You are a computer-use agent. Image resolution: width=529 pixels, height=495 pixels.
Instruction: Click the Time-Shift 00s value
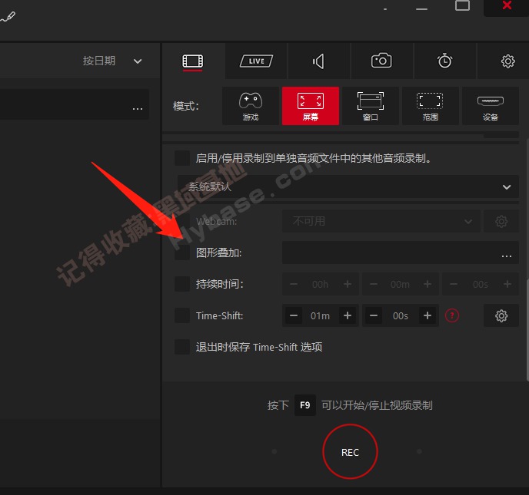click(x=401, y=316)
